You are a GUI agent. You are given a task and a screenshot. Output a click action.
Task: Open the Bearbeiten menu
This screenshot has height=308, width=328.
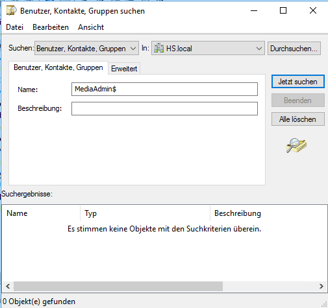coord(51,27)
